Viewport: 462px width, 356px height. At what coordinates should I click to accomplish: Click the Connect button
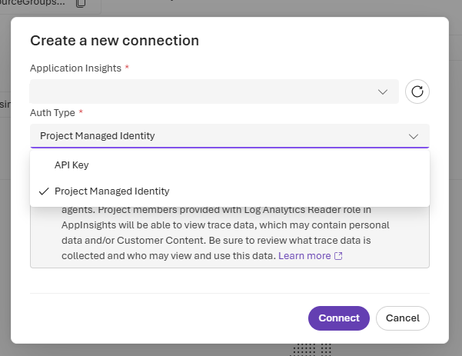pos(339,318)
